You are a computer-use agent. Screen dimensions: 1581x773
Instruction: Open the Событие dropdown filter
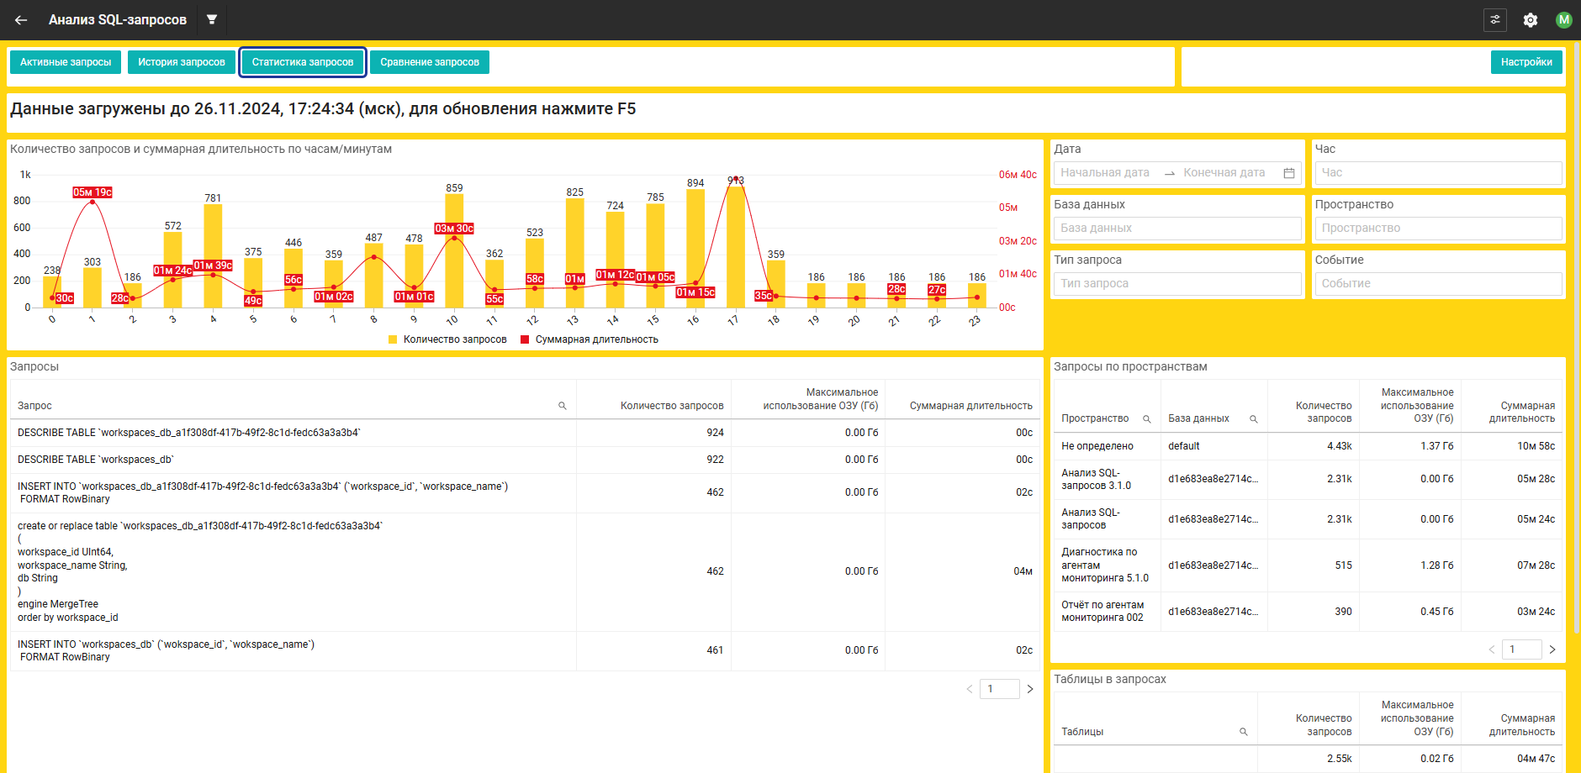point(1438,284)
